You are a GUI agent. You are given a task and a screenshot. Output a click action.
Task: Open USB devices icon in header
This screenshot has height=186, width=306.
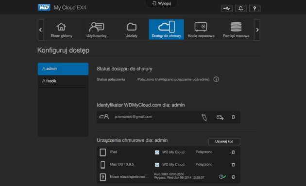coord(227,8)
